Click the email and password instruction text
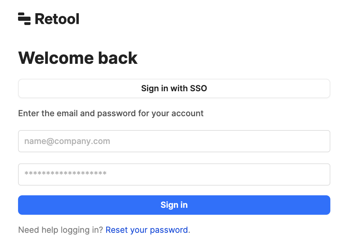This screenshot has width=347, height=247. [111, 113]
